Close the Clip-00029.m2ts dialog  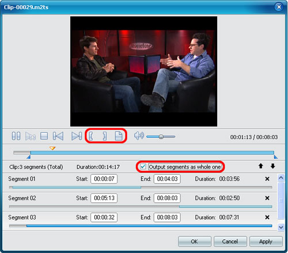point(279,7)
